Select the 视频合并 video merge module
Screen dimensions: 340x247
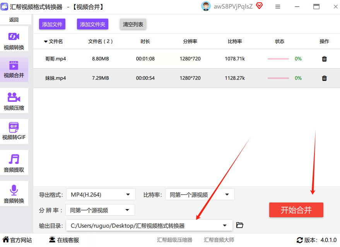[14, 69]
